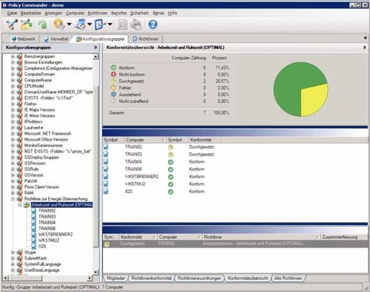370x292 pixels.
Task: Click the TRAIN02 computer icon in list
Action: coord(106,147)
